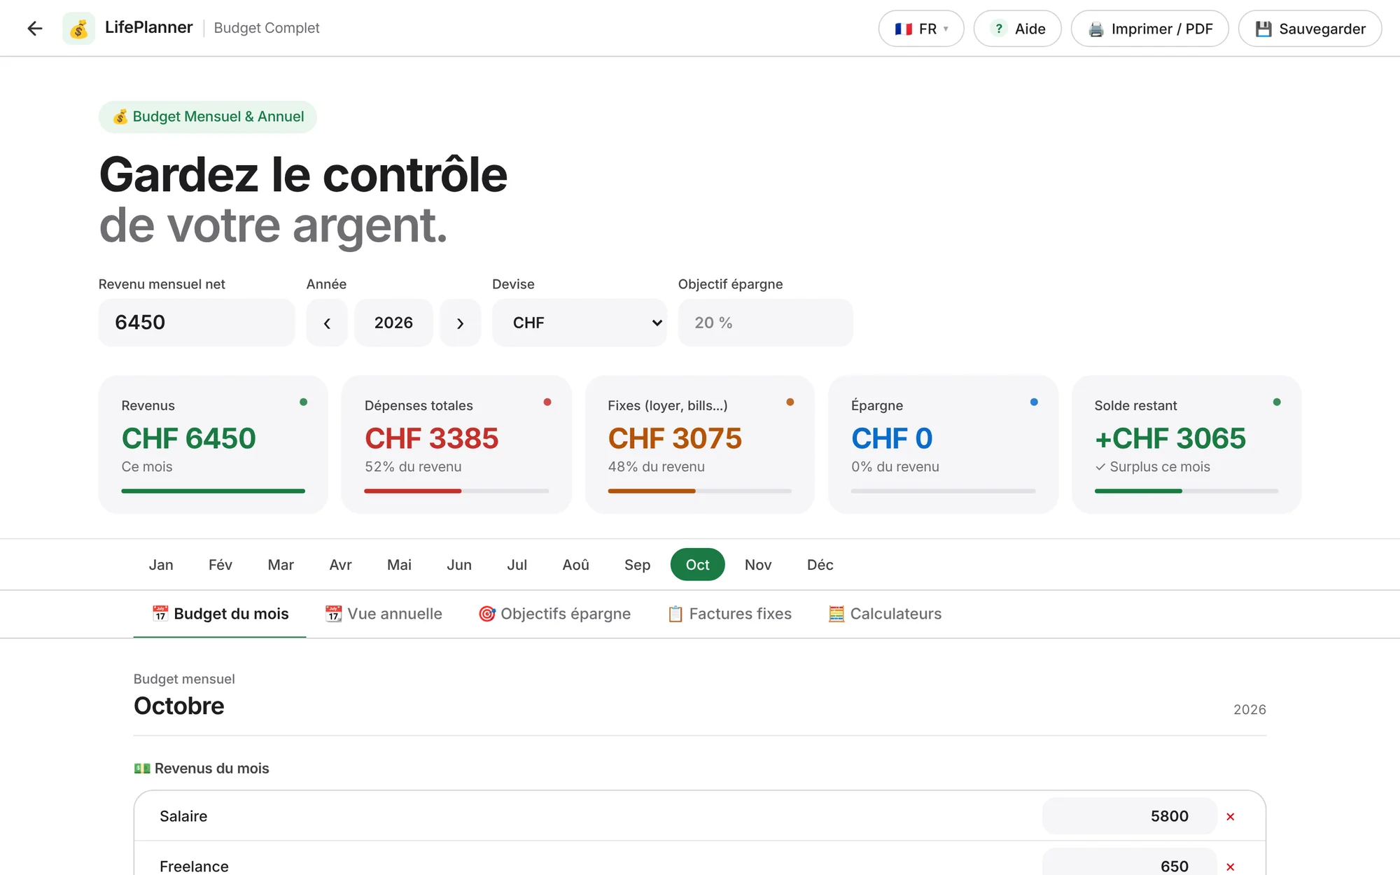Click the Salaire row label
This screenshot has height=875, width=1400.
pos(183,816)
